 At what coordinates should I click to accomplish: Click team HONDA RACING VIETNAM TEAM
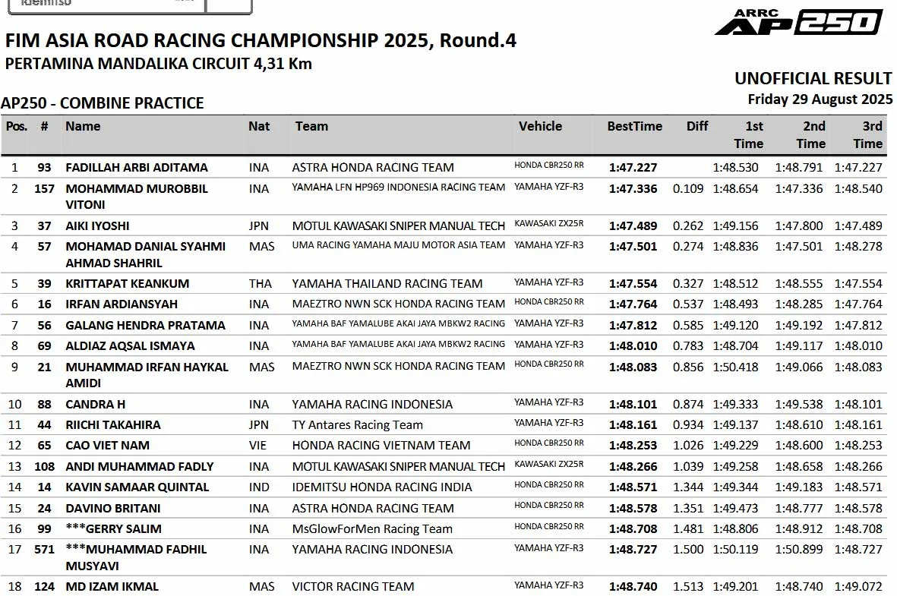coord(381,446)
